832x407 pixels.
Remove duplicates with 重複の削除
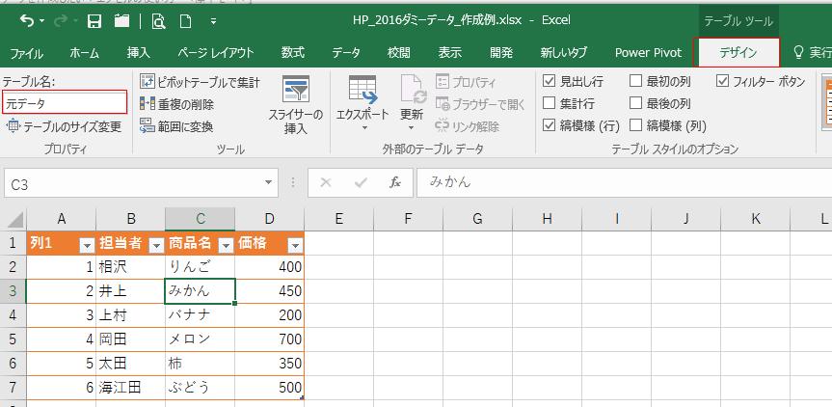147,104
